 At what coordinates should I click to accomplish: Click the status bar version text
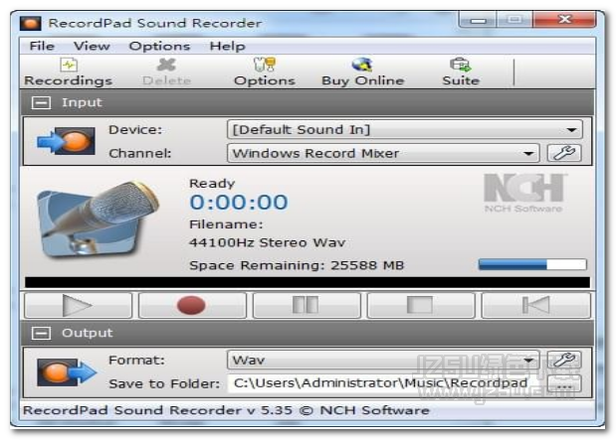(226, 410)
